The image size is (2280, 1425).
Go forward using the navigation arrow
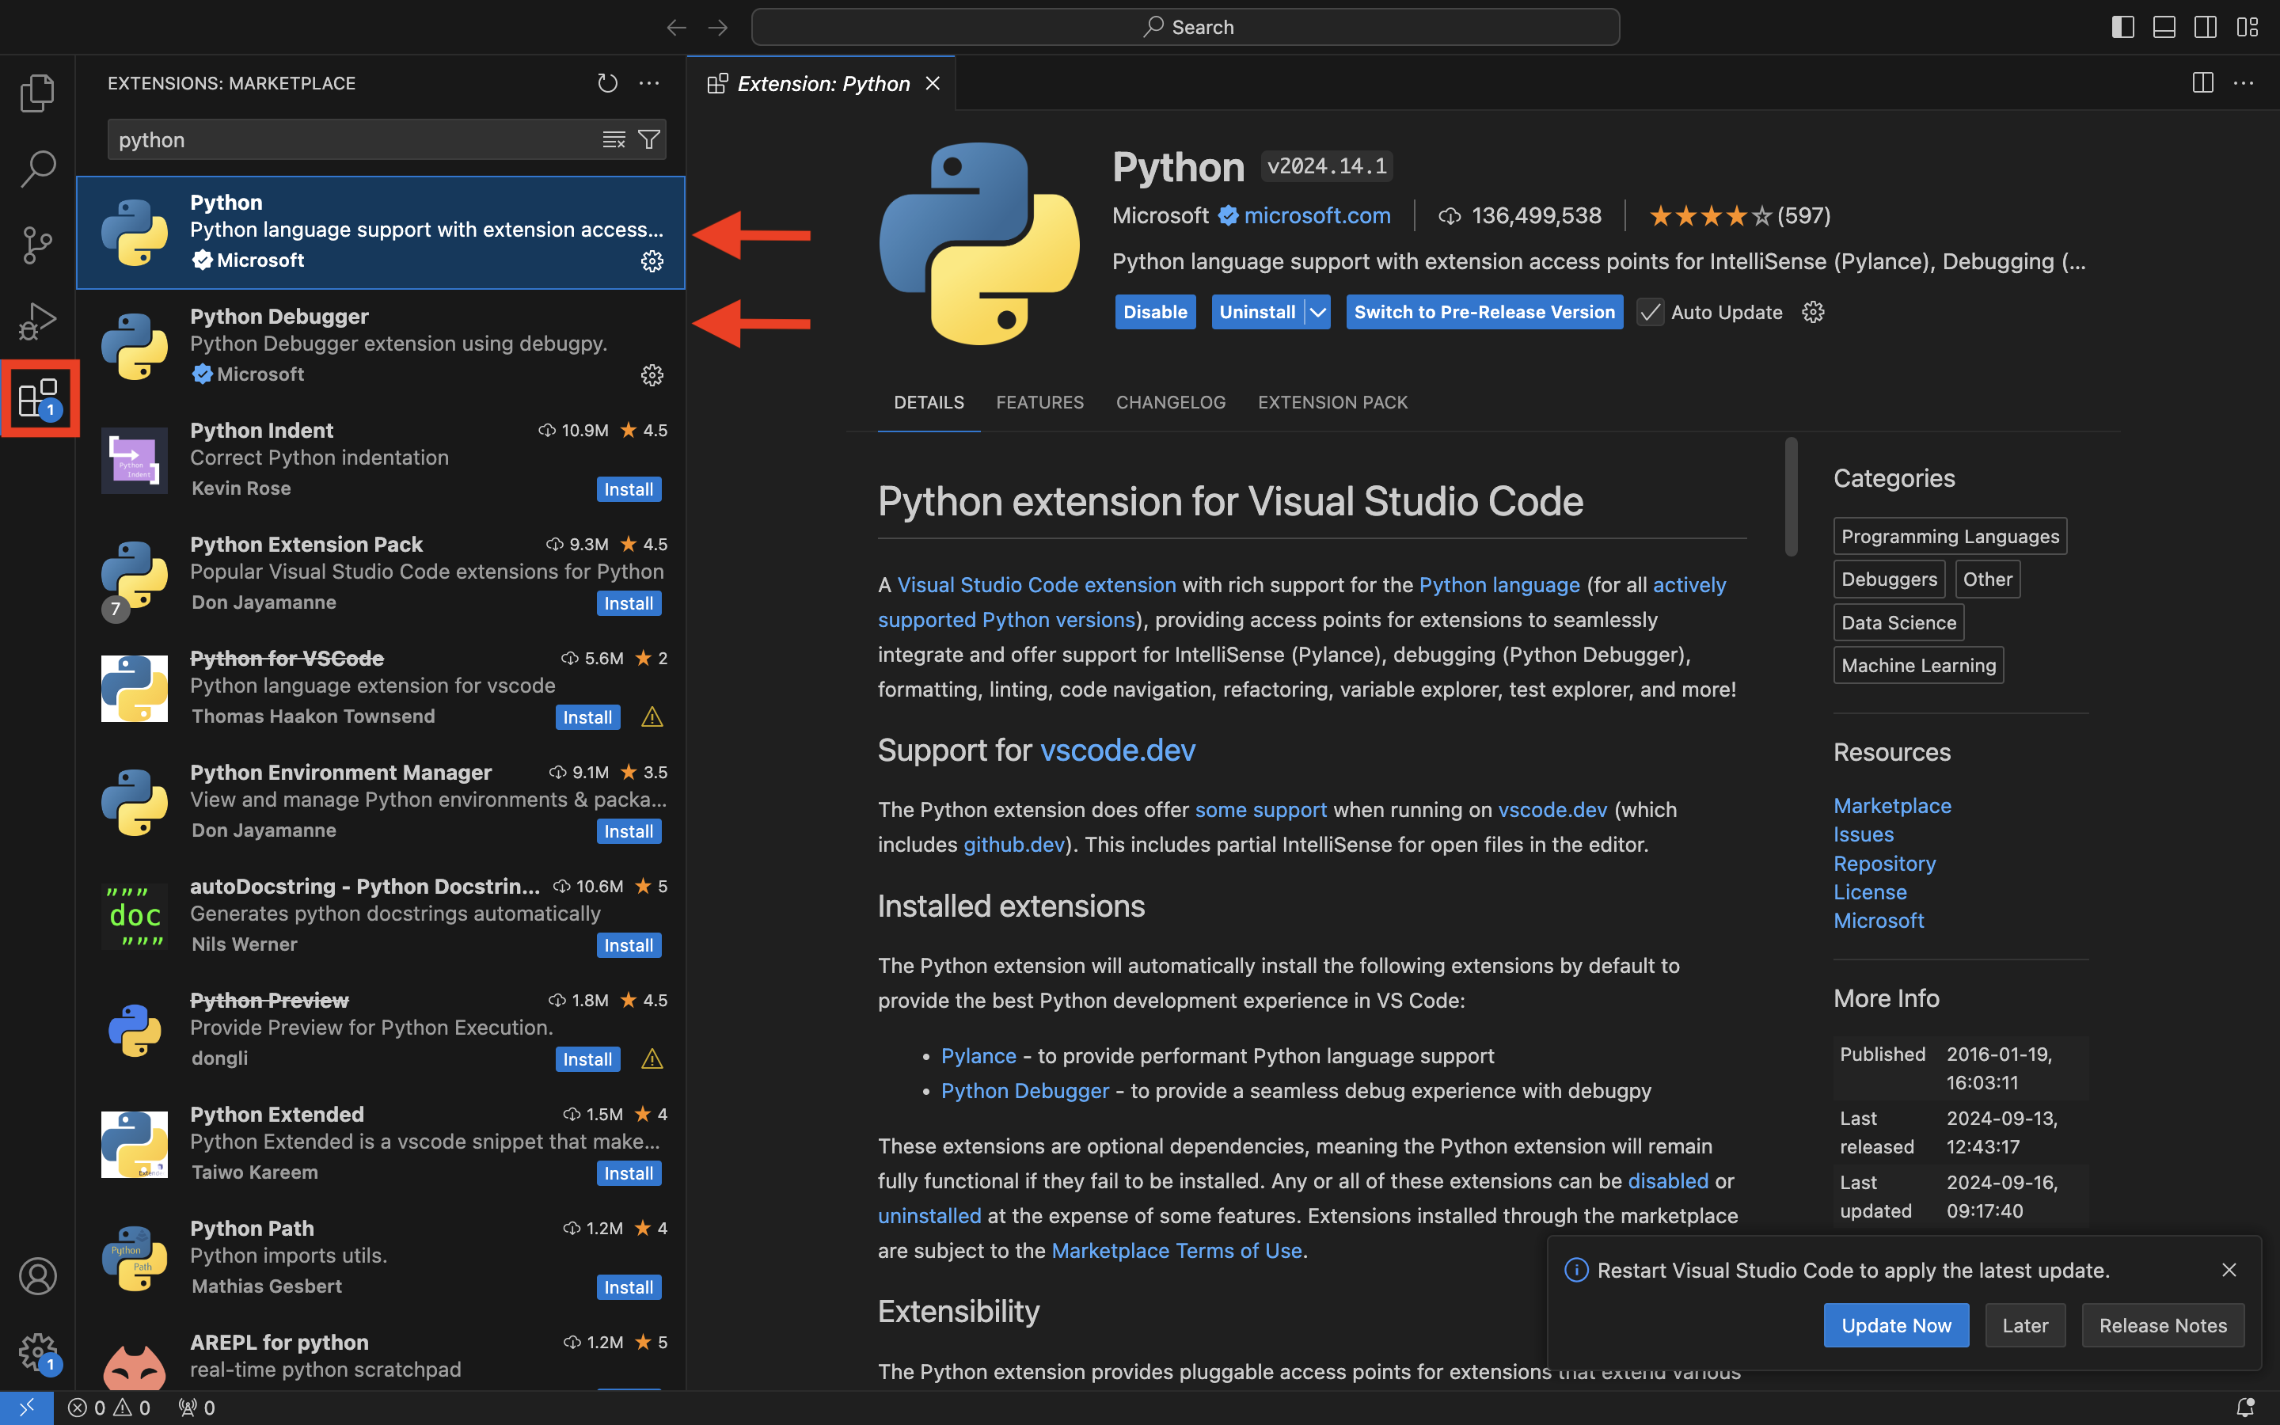(x=718, y=28)
